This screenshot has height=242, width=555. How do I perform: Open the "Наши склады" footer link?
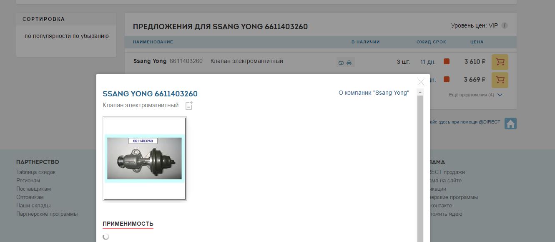coord(33,205)
